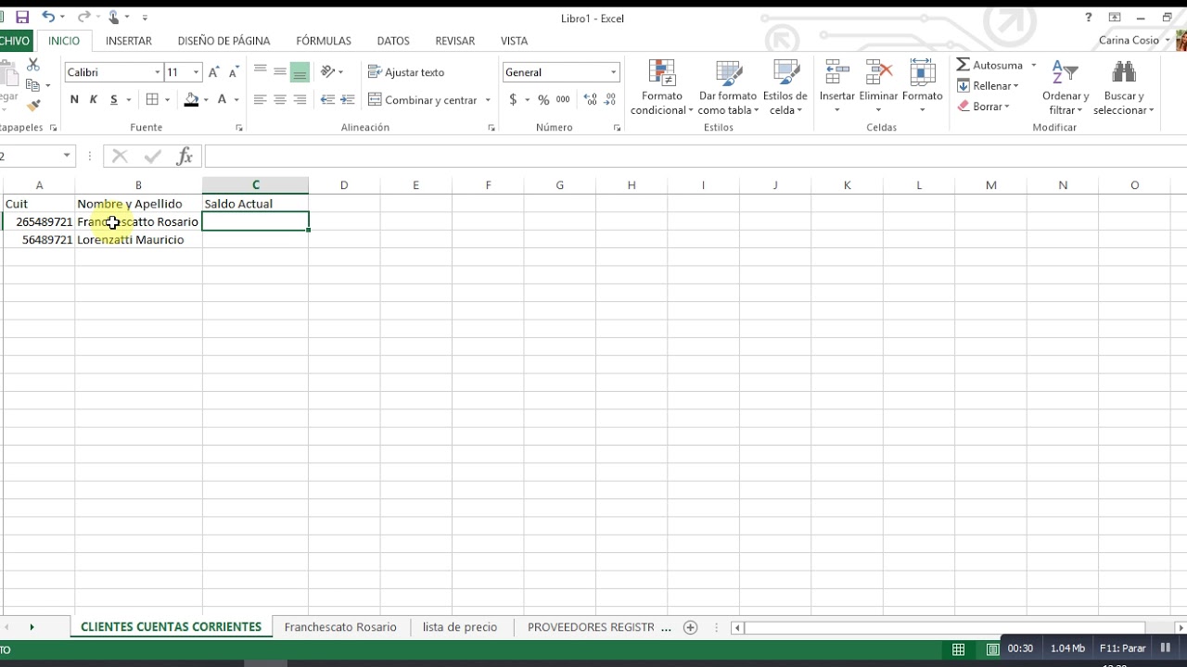The width and height of the screenshot is (1187, 667).
Task: Switch to normal view in status bar
Action: coord(959,648)
